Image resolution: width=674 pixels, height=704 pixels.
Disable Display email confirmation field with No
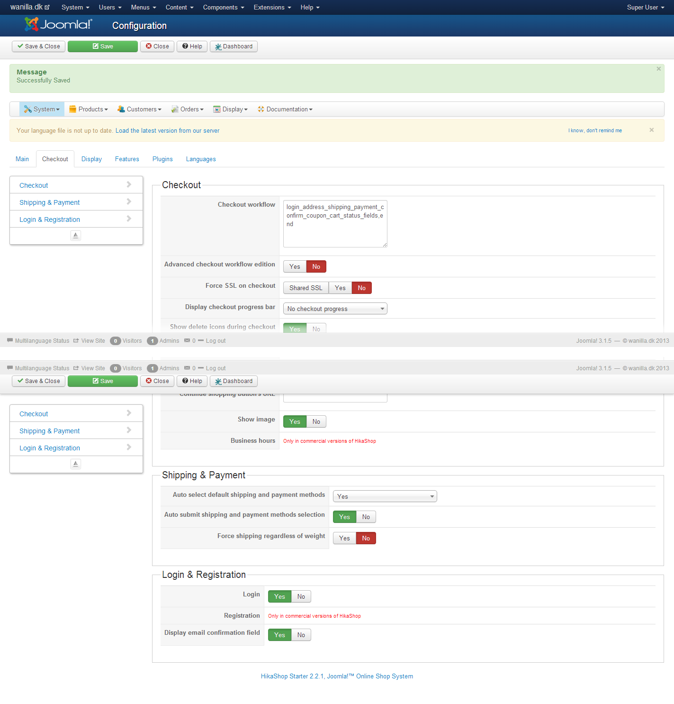tap(301, 635)
